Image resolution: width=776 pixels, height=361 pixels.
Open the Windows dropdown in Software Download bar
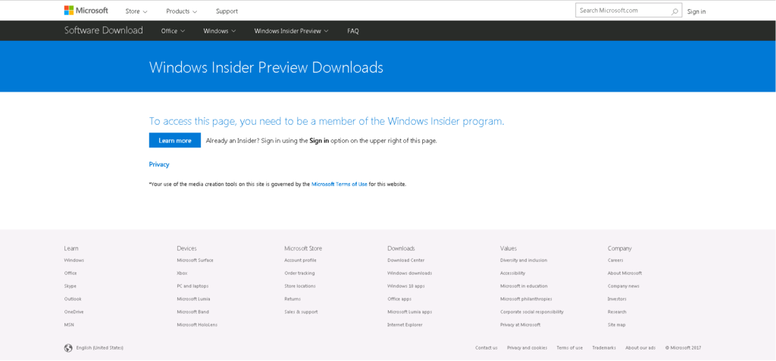tap(220, 31)
